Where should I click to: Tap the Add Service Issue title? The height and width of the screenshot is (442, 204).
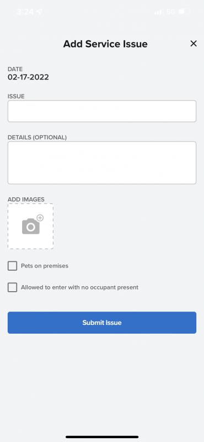coord(105,44)
